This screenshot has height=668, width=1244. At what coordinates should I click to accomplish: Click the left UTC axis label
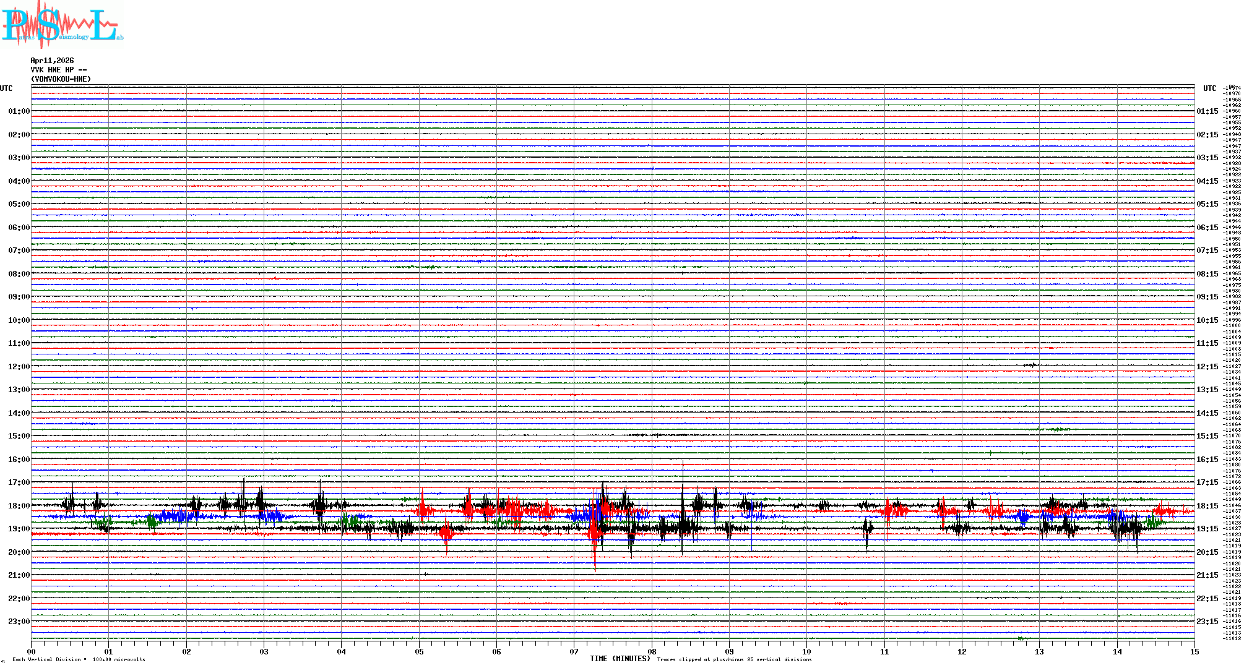6,88
